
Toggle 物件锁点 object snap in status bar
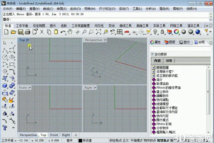(x=150, y=140)
